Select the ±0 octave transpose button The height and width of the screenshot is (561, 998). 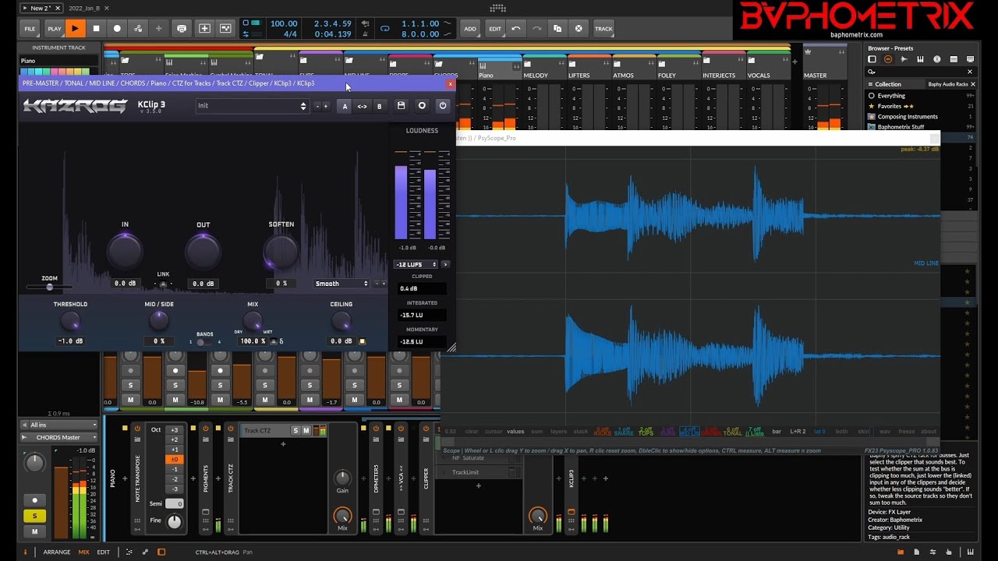tap(175, 460)
